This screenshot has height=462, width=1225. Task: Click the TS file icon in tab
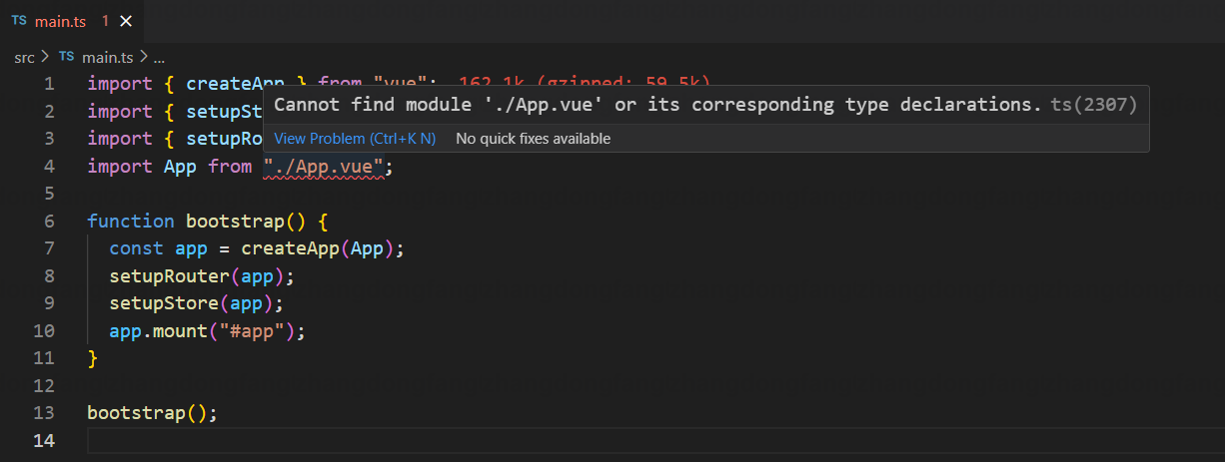(x=19, y=20)
